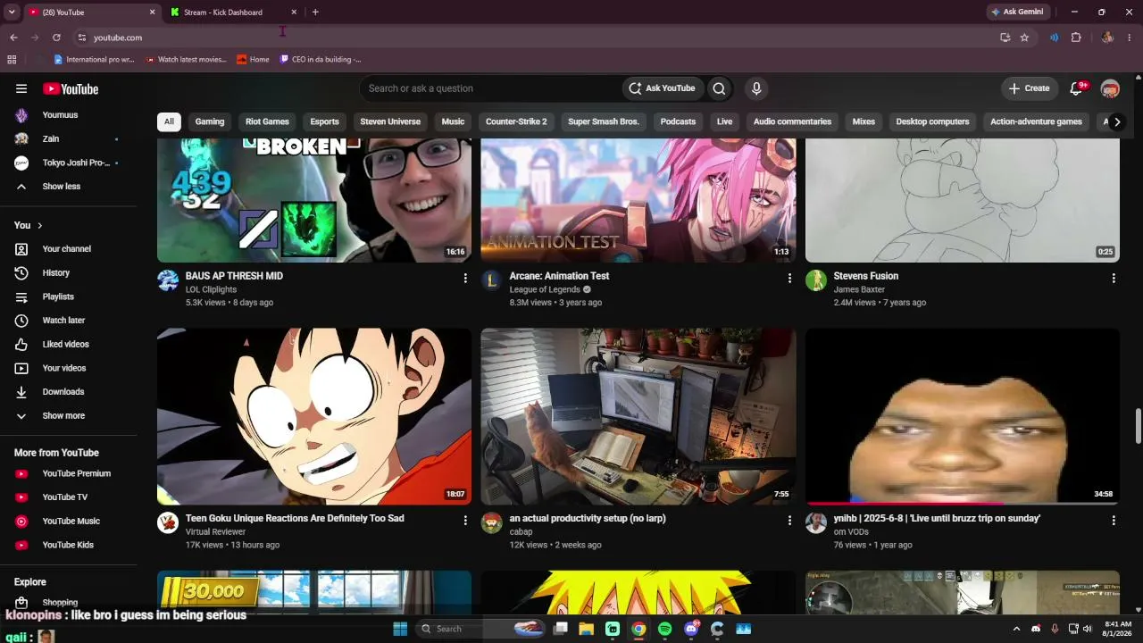
Task: Click the page vertical scrollbar thumb
Action: 1138,426
